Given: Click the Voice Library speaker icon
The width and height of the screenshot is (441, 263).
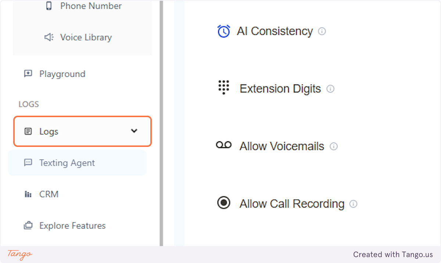Looking at the screenshot, I should [49, 37].
